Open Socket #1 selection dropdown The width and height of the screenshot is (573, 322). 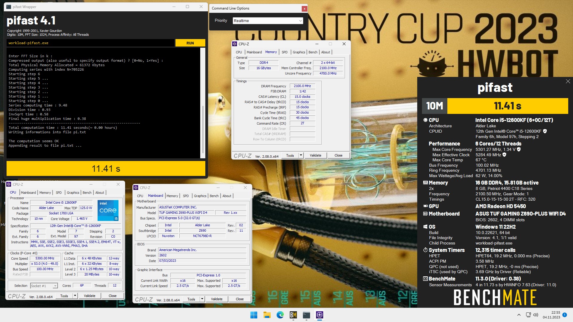pos(44,286)
